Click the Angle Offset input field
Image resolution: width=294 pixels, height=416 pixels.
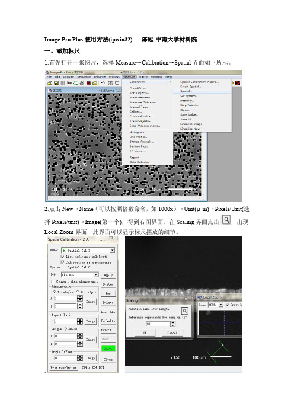pyautogui.click(x=66, y=358)
